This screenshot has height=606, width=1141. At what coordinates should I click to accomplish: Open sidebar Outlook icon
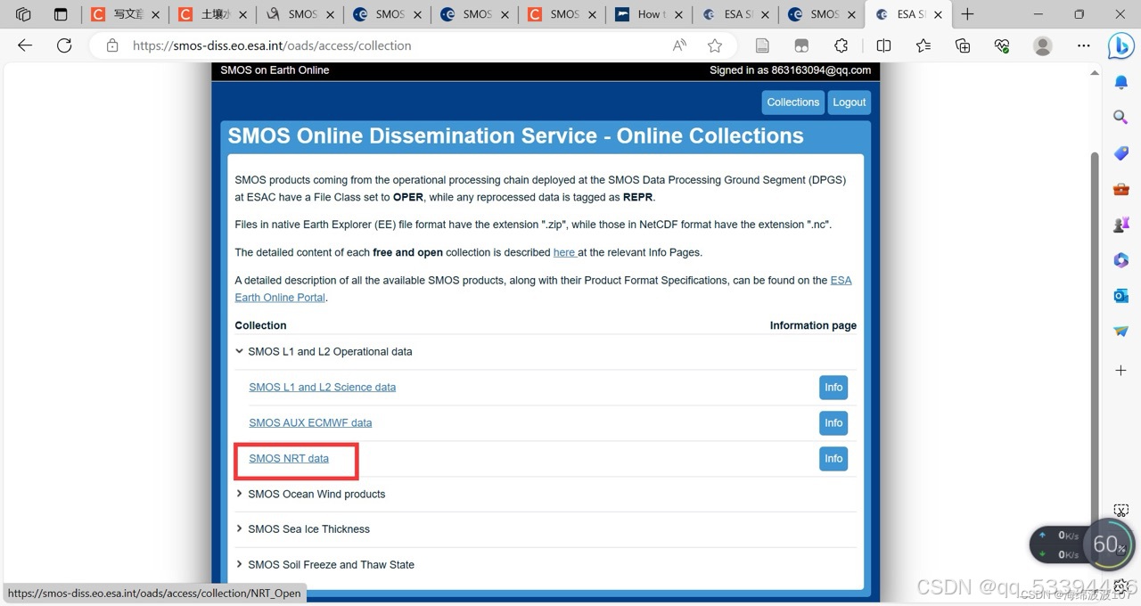click(1121, 295)
